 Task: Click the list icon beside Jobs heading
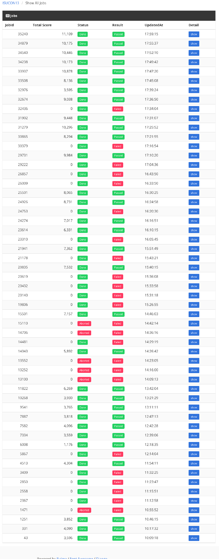click(x=8, y=16)
